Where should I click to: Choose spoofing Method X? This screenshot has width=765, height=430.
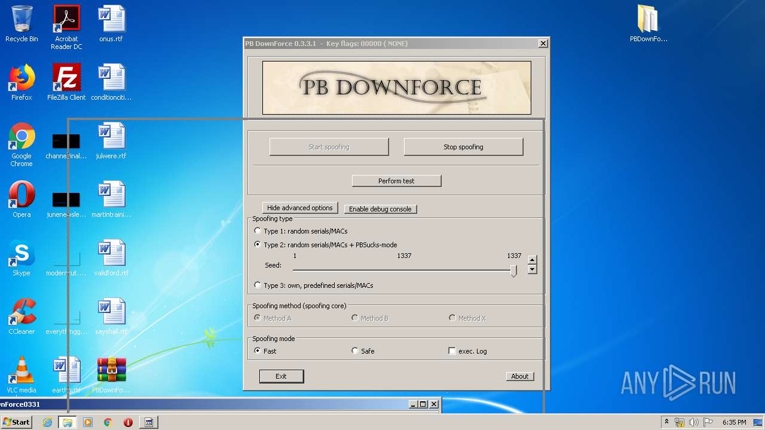tap(452, 318)
